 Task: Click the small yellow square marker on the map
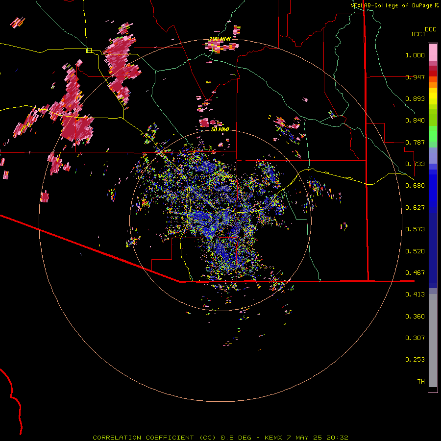pos(89,50)
